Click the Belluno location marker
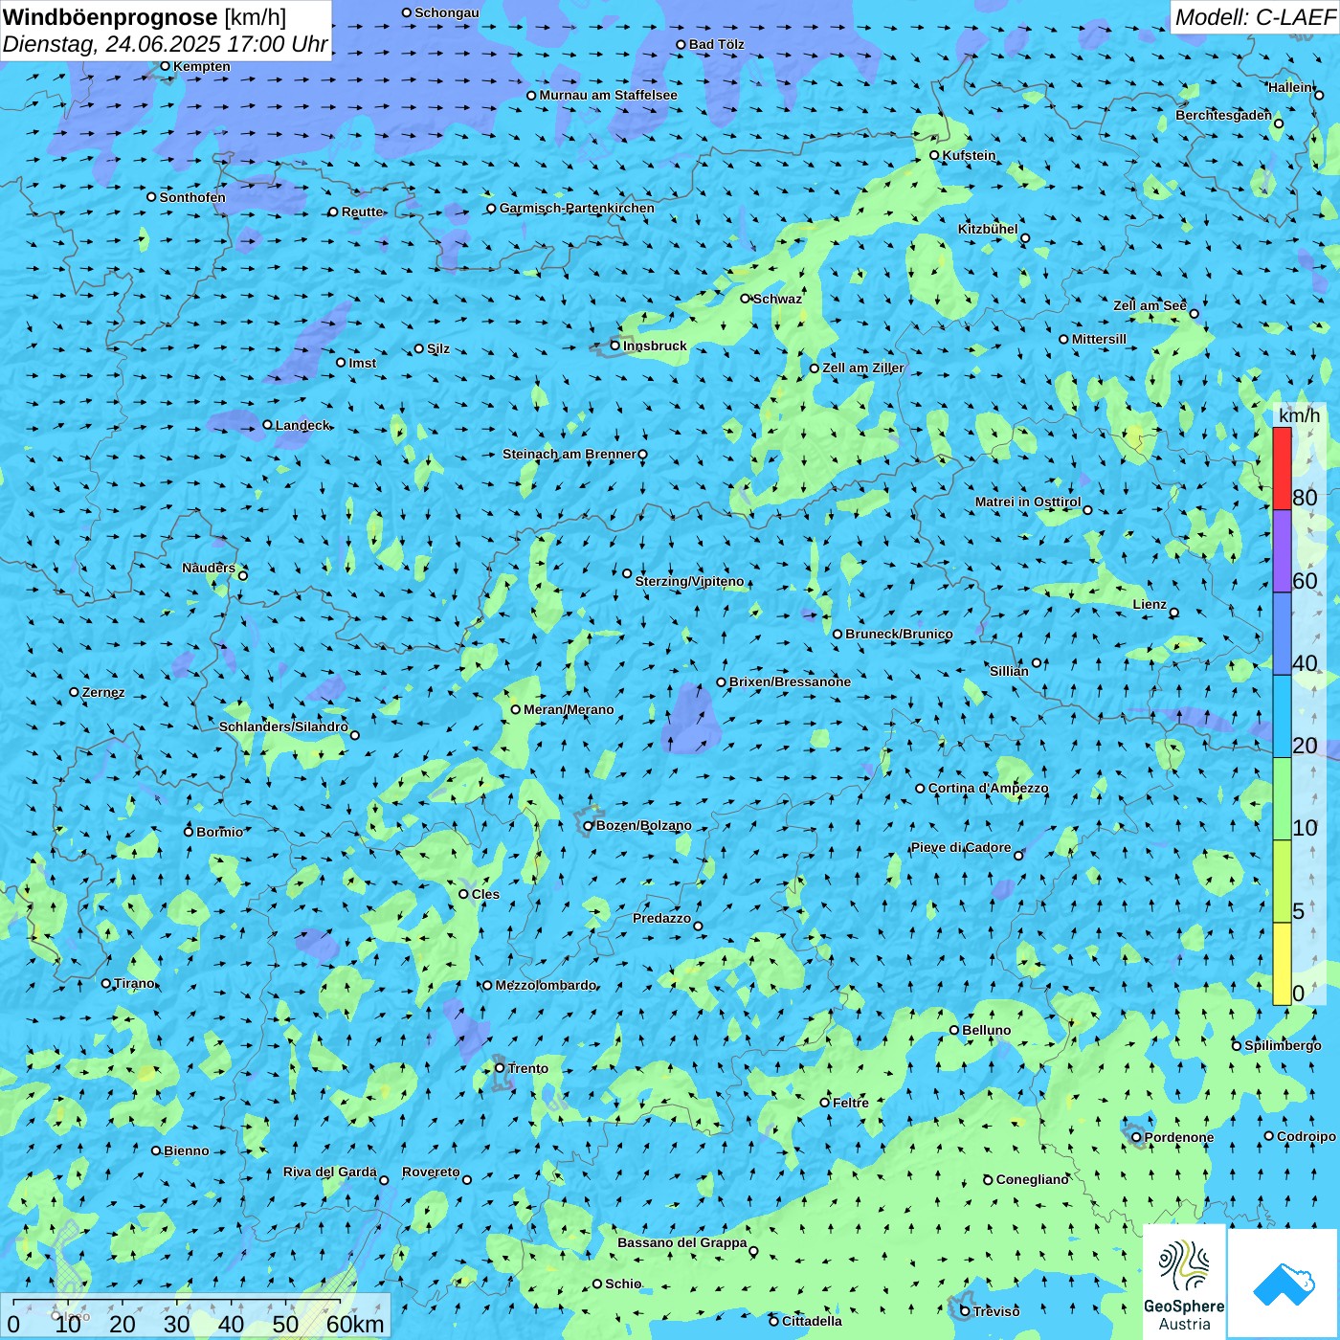This screenshot has height=1340, width=1340. 953,1030
